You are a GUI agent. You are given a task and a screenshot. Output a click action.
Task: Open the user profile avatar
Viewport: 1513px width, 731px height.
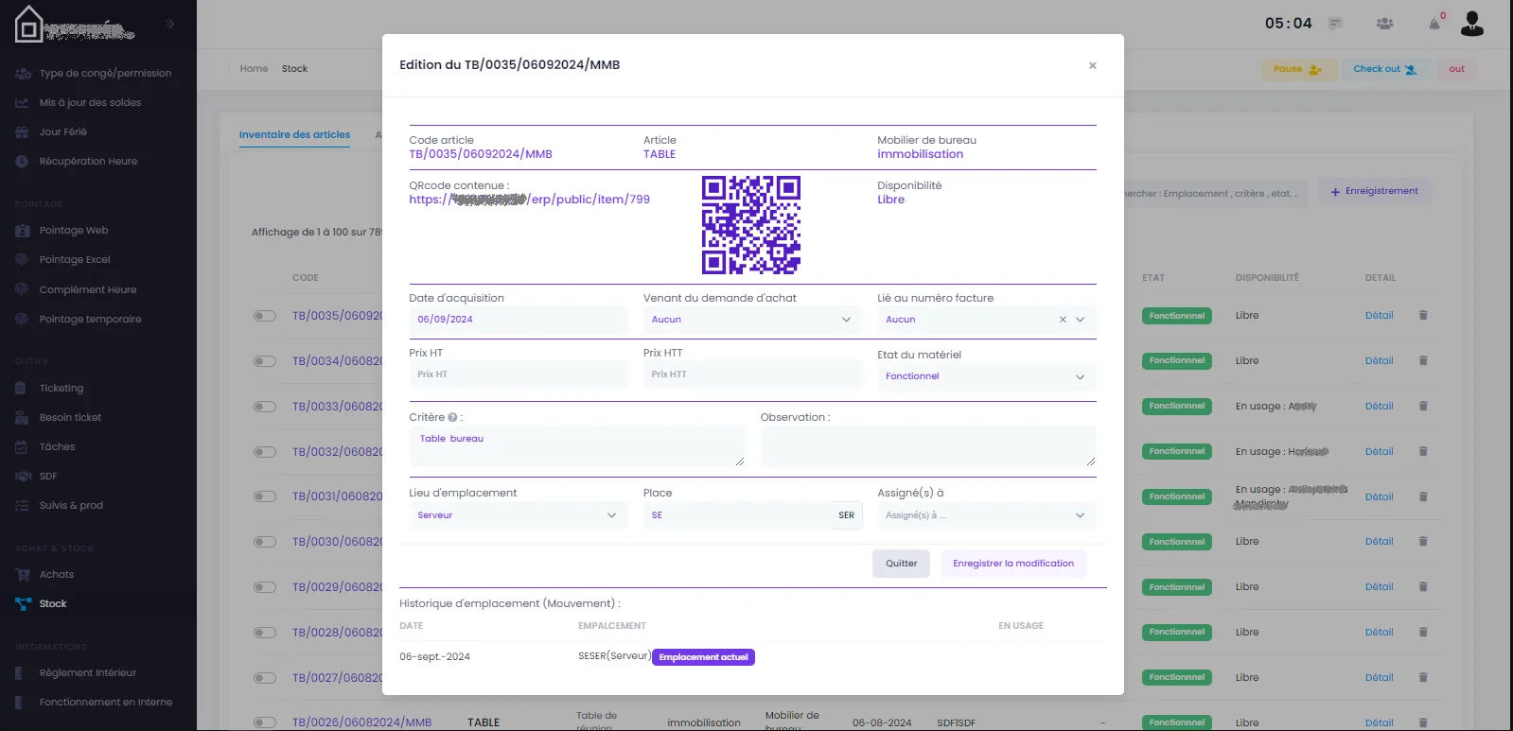(1472, 24)
